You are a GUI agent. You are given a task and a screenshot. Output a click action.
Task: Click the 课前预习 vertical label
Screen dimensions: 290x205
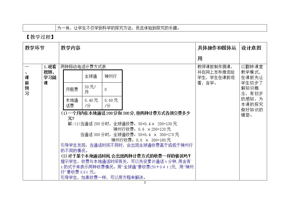[x=27, y=80]
